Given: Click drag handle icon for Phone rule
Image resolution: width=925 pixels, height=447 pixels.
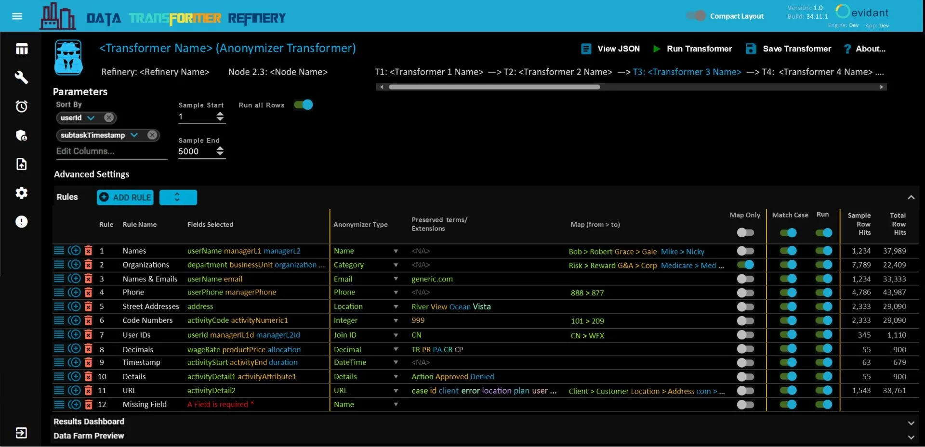Looking at the screenshot, I should pos(59,292).
